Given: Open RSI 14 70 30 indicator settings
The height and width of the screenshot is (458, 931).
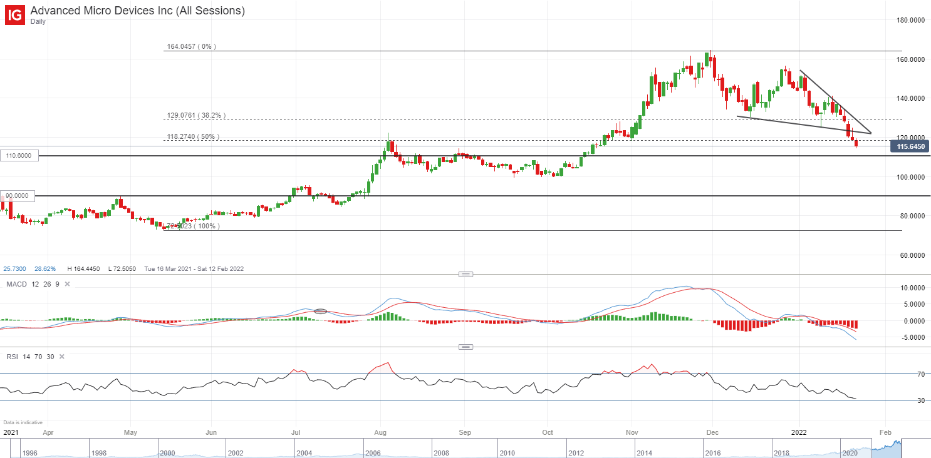Looking at the screenshot, I should (x=31, y=357).
